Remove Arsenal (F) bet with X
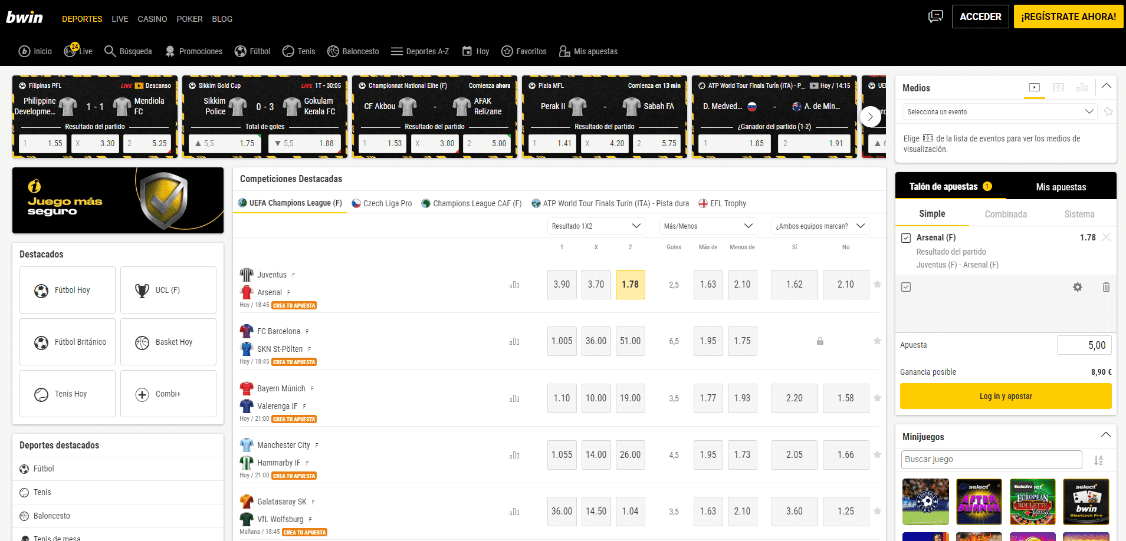The width and height of the screenshot is (1126, 541). point(1107,237)
